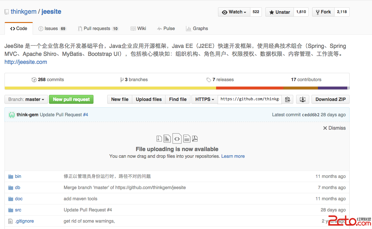Open the Wiki tab

(138, 29)
